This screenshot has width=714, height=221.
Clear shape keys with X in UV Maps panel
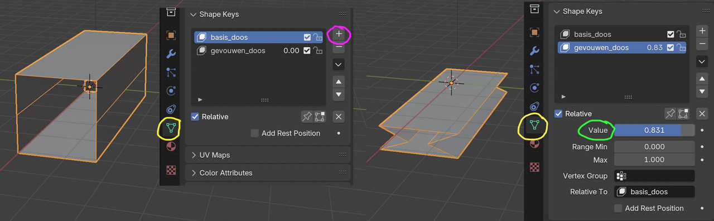tap(339, 117)
